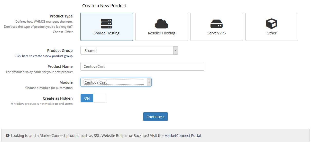Image resolution: width=311 pixels, height=142 pixels.
Task: Click the Product Group field label
Action: tap(60, 51)
